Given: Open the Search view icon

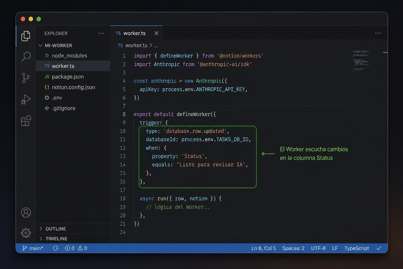Looking at the screenshot, I should pyautogui.click(x=26, y=56).
